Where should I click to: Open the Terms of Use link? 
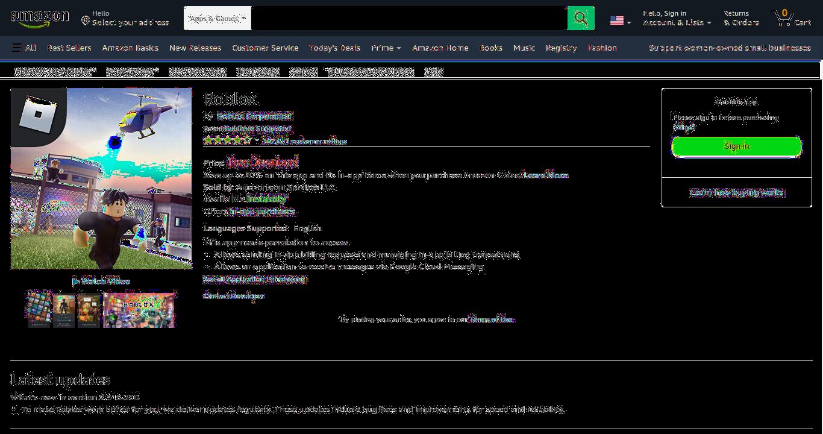[x=491, y=319]
